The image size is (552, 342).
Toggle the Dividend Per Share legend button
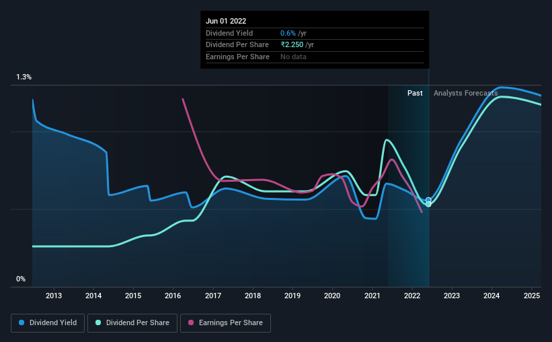click(x=132, y=322)
